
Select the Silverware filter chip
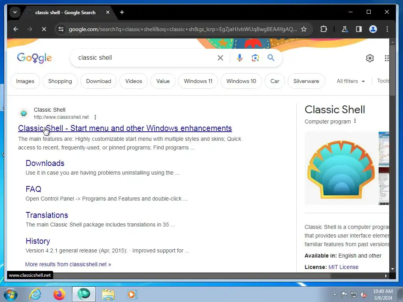(x=306, y=81)
